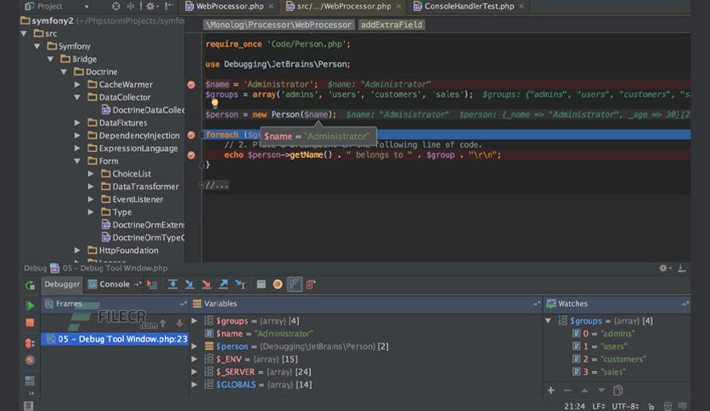Move to next frame with down arrow
The height and width of the screenshot is (411, 710).
pyautogui.click(x=180, y=323)
